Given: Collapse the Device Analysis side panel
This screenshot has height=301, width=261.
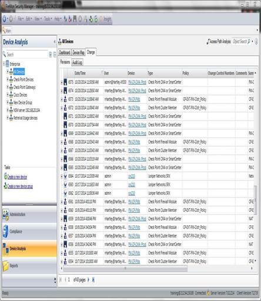Looking at the screenshot, I should click(54, 42).
